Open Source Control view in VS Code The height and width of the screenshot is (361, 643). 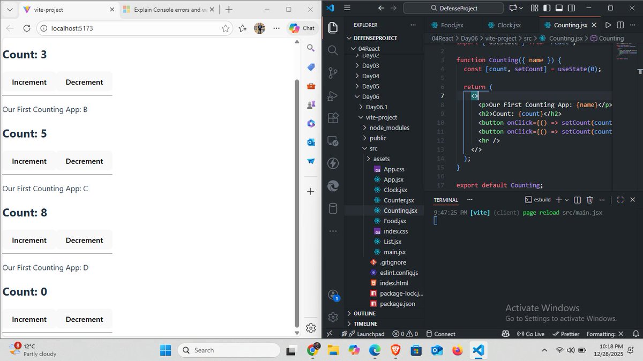pos(333,73)
